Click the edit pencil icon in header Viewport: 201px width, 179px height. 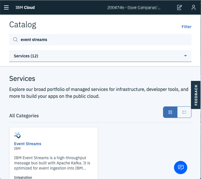point(179,7)
